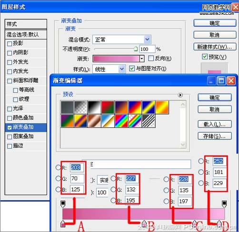This screenshot has height=232, width=239.
Task: Click 确定 in the Layer Style dialog
Action: point(215,23)
